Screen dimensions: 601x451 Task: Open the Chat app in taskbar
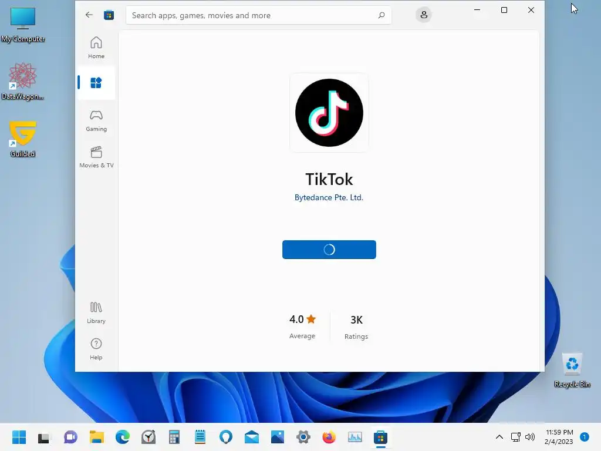point(70,437)
